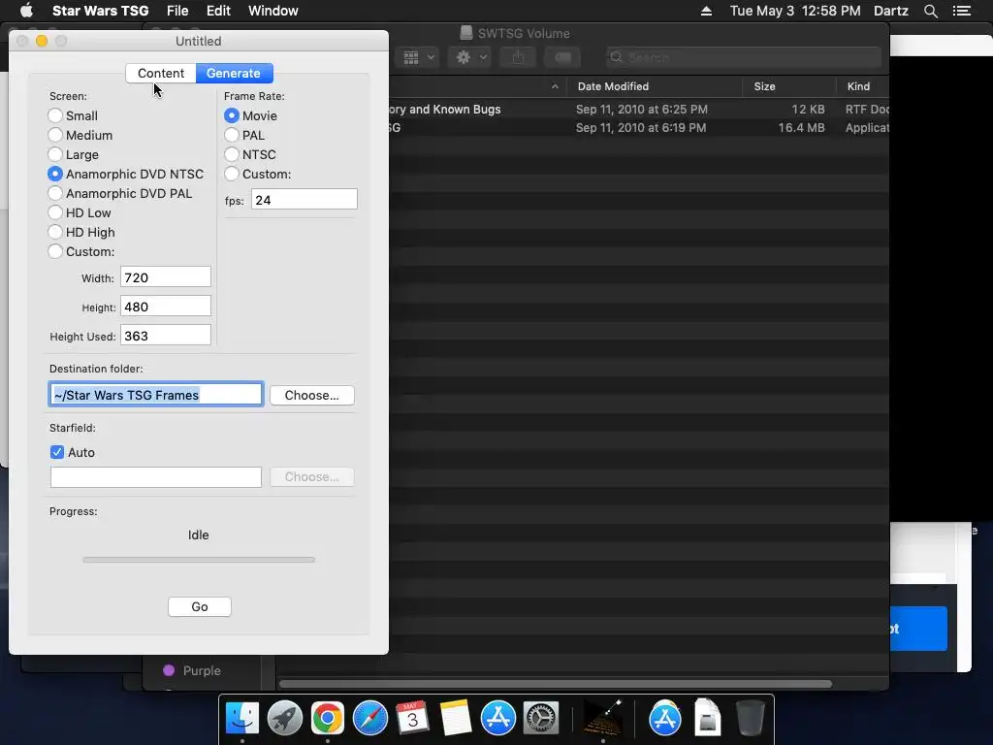Viewport: 993px width, 745px height.
Task: Open Calendar icon in the dock
Action: click(x=412, y=718)
